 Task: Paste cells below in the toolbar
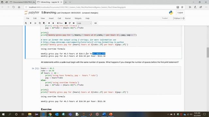point(44,23)
